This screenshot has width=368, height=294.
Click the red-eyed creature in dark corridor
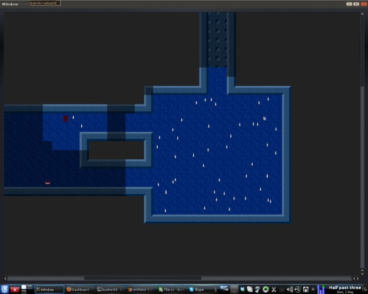(x=48, y=182)
